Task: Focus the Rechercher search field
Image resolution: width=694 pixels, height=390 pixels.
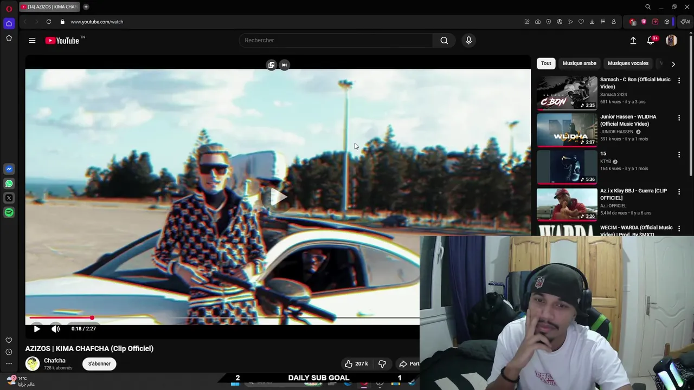Action: (336, 40)
